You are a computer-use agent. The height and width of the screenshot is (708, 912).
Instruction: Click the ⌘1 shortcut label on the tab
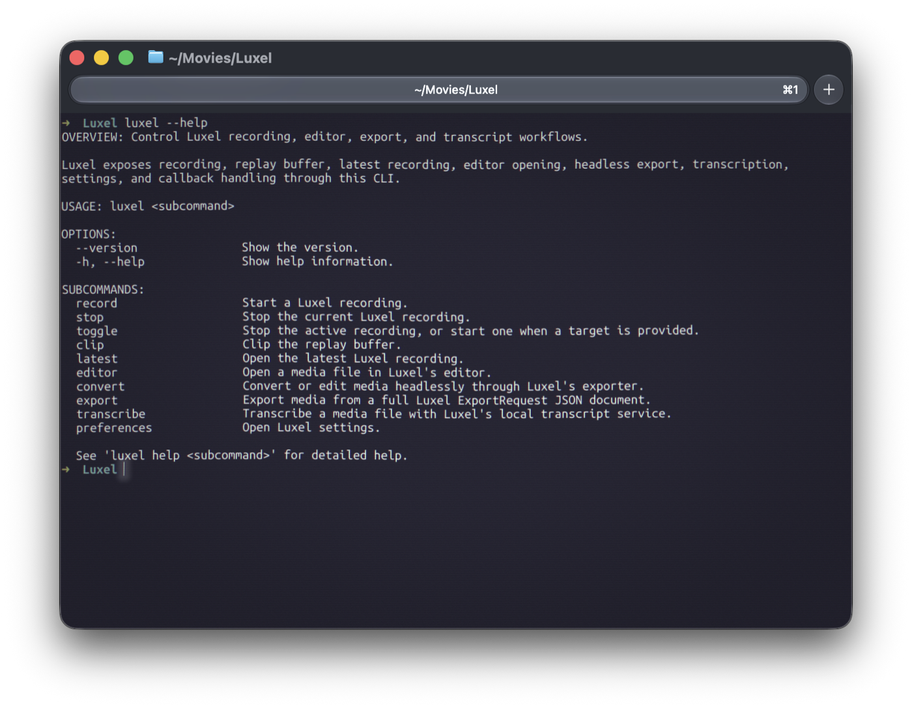pos(790,90)
